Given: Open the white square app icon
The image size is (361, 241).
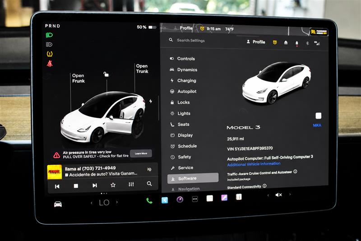Looking at the screenshot, I should pos(210,199).
